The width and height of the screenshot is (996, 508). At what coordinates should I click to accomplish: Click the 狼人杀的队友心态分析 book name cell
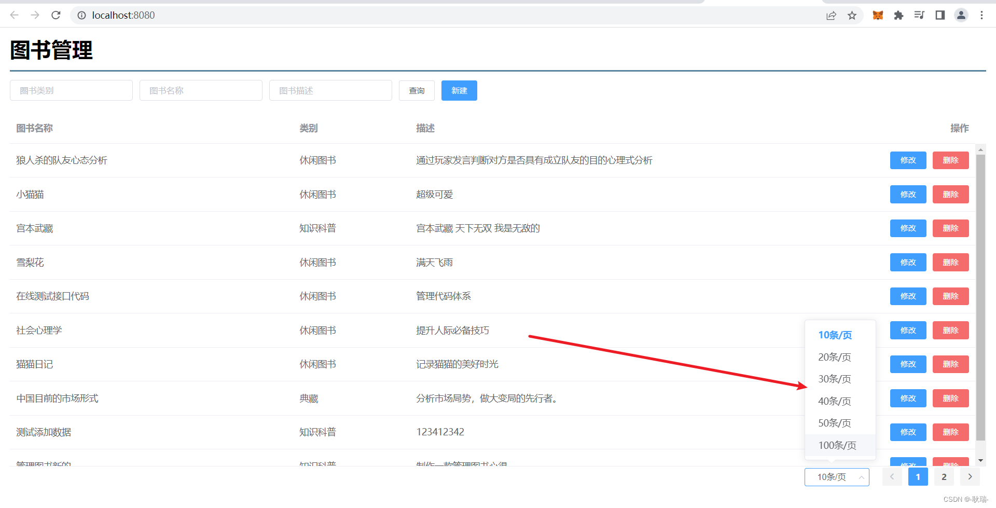click(62, 160)
